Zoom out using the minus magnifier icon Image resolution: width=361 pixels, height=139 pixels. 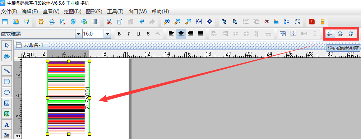coord(177,22)
